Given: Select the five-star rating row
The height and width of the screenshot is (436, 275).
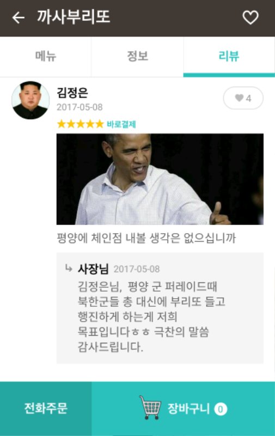Looking at the screenshot, I should coord(80,124).
